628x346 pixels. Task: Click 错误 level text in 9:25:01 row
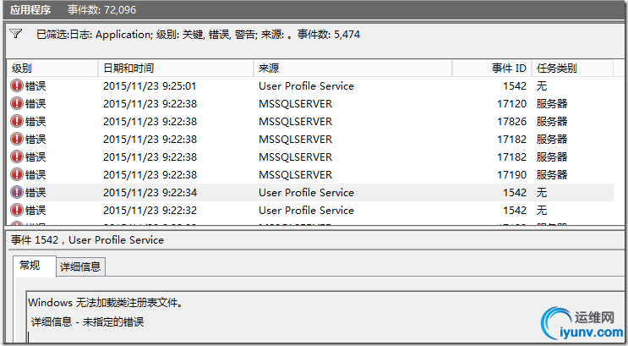tap(35, 85)
